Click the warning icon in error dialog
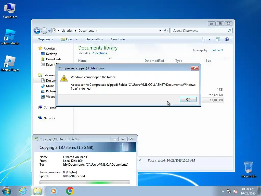Image resolution: width=261 pixels, height=196 pixels. [64, 78]
